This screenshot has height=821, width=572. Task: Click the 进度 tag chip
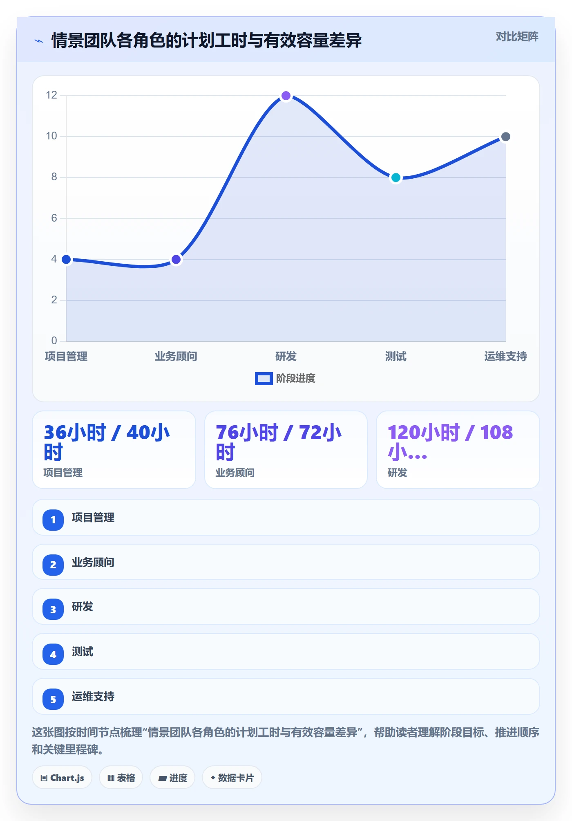pos(172,778)
